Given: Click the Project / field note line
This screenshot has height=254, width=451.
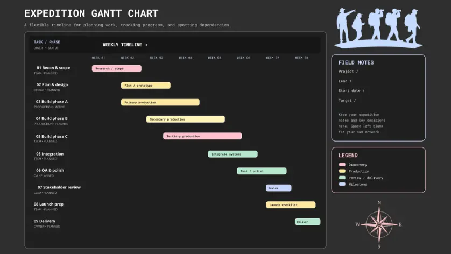Looking at the screenshot, I should click(348, 72).
